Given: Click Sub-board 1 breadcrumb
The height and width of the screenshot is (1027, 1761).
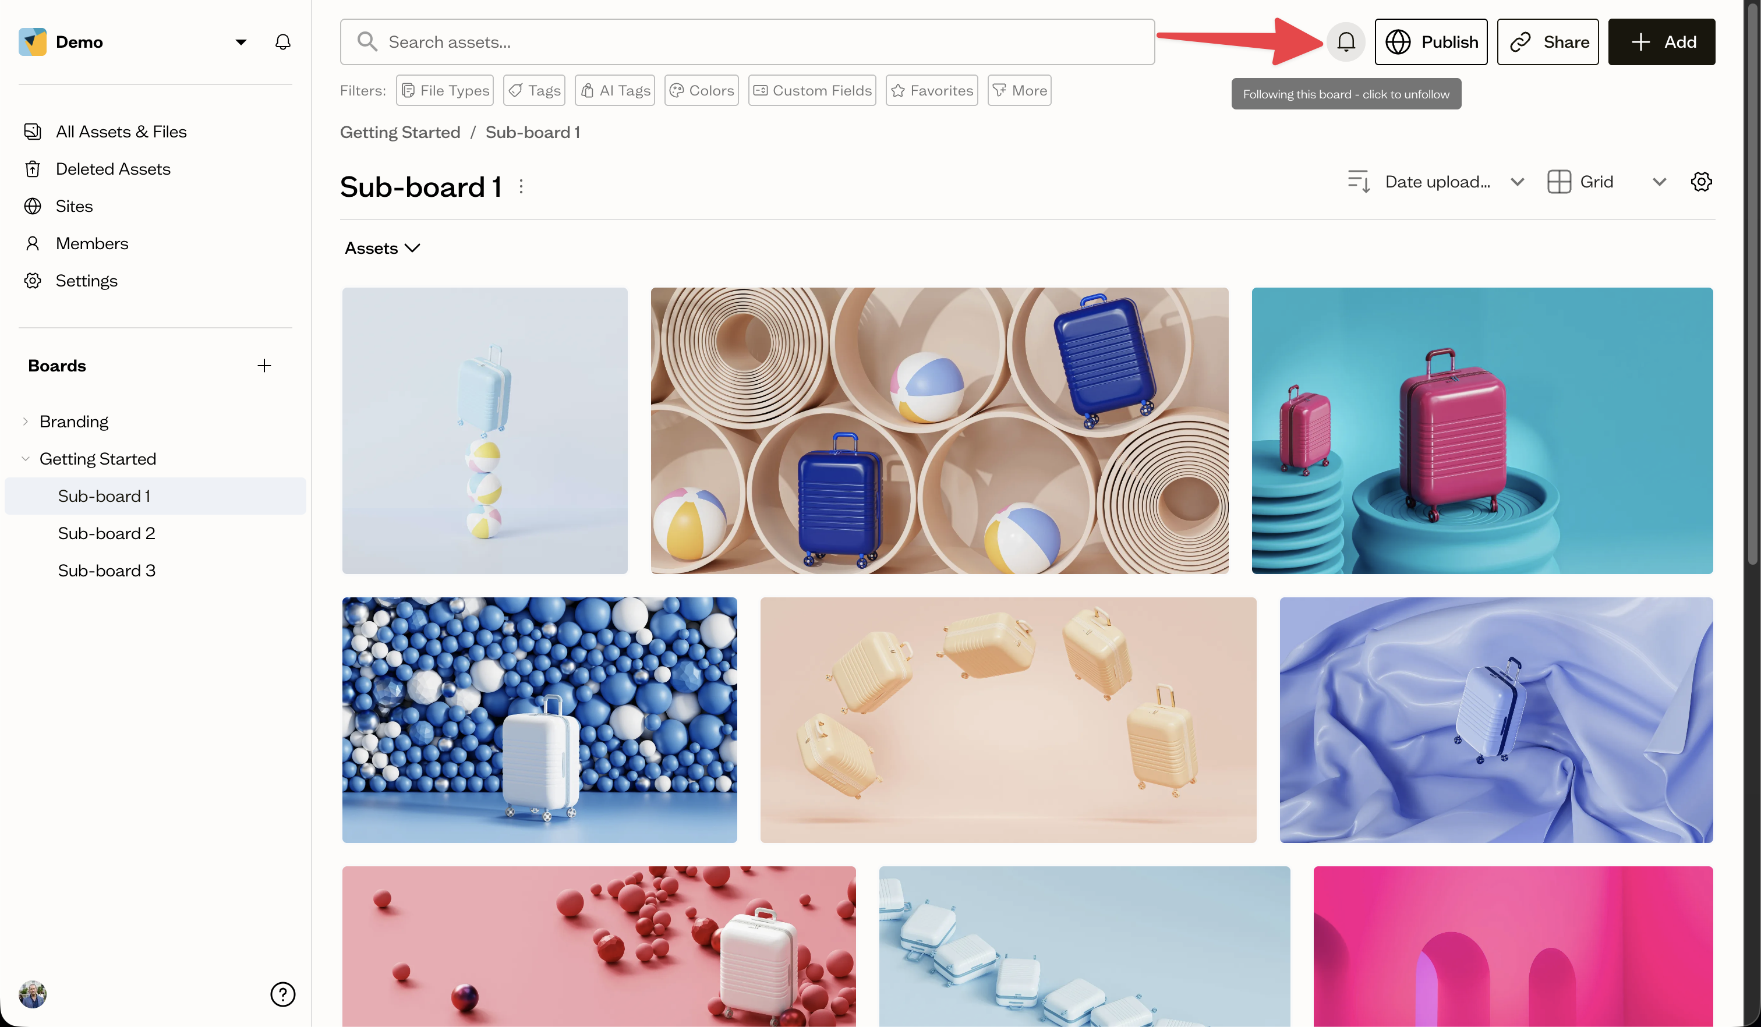Looking at the screenshot, I should tap(532, 132).
